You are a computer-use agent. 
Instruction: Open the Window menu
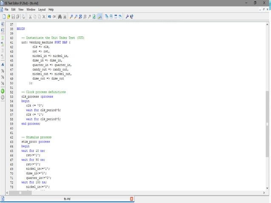pos(31,9)
